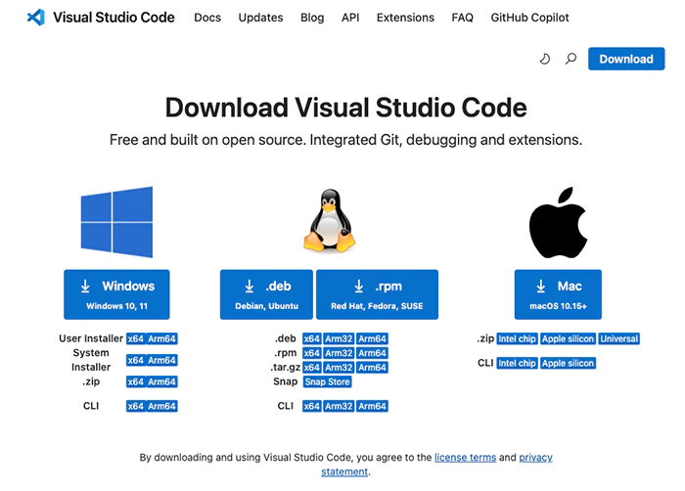The width and height of the screenshot is (685, 491).
Task: Select Linux CLI x64 download
Action: [312, 406]
